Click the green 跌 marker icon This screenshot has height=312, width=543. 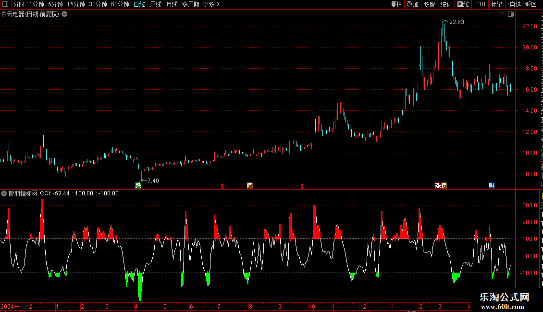point(138,186)
